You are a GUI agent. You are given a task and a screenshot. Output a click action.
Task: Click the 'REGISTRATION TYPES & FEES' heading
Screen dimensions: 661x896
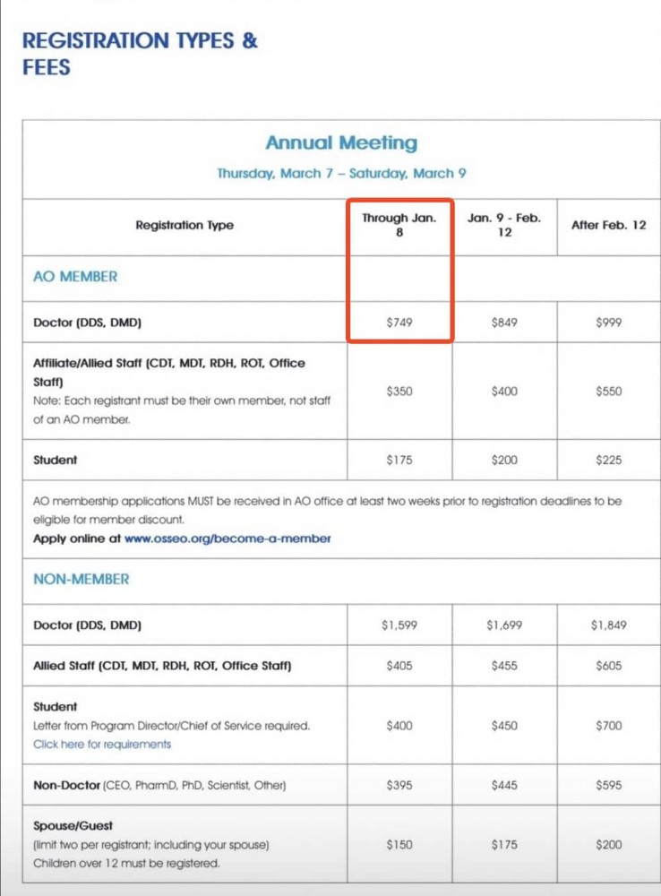point(139,54)
